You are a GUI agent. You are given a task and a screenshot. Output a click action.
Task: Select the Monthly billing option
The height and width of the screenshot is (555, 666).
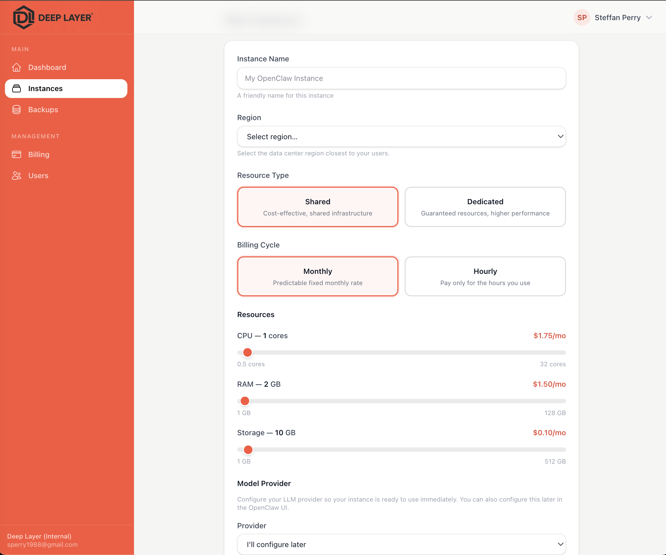[x=317, y=276]
